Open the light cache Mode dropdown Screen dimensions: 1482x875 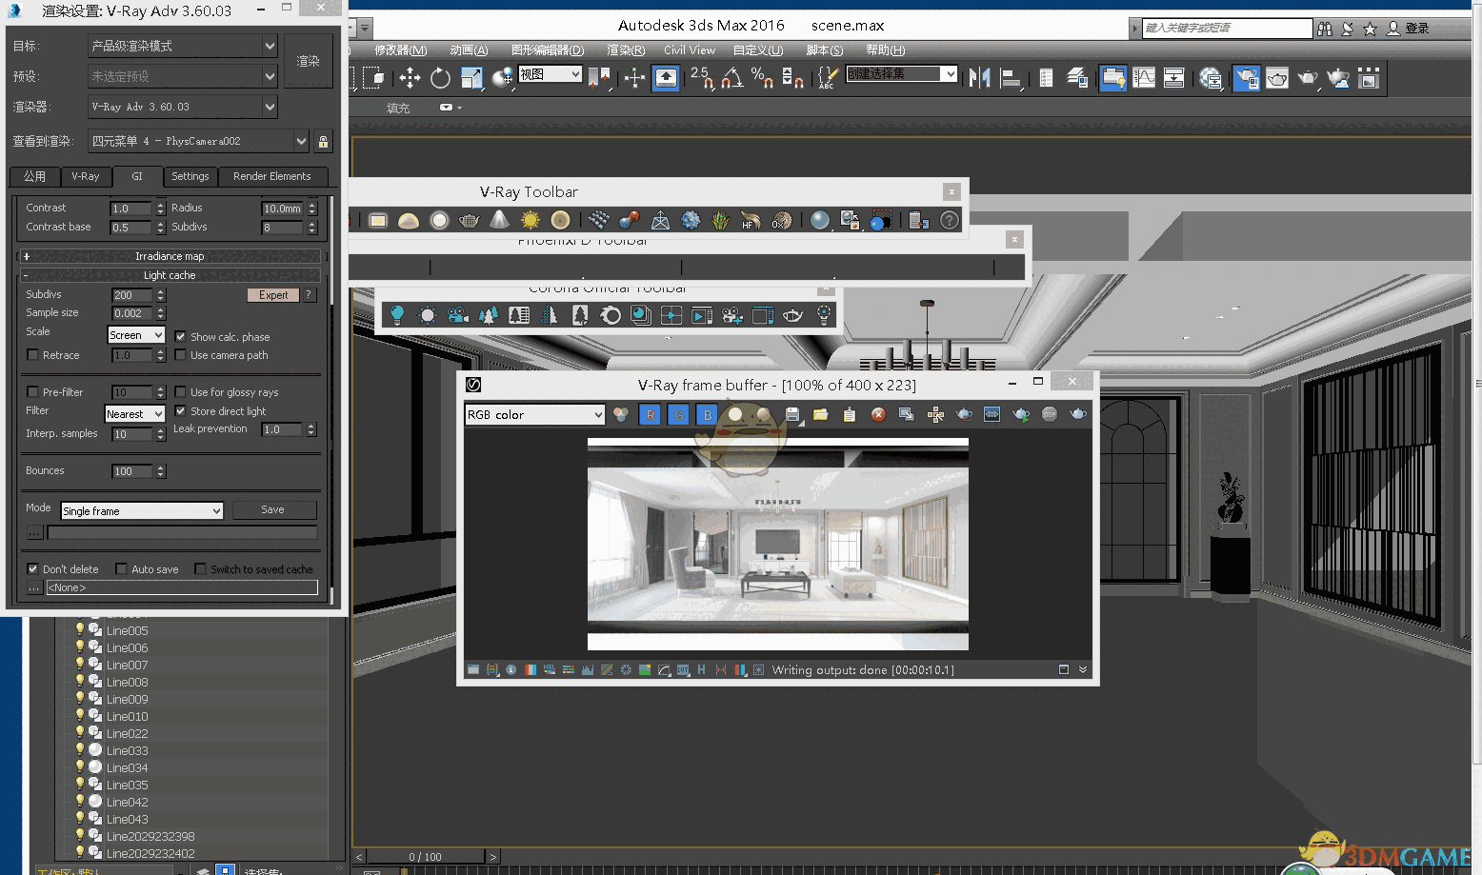click(x=142, y=511)
